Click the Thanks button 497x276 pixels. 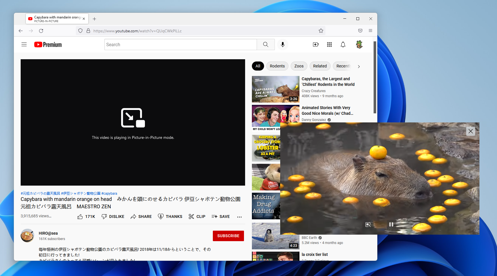[x=170, y=216]
